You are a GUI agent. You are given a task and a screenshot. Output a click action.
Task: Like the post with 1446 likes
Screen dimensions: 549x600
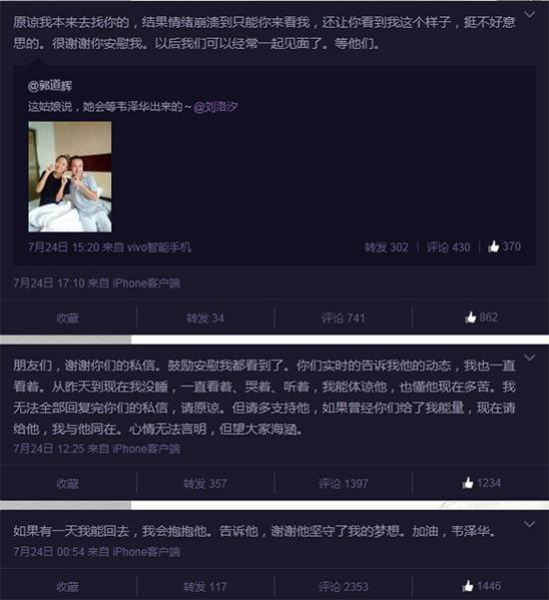481,585
